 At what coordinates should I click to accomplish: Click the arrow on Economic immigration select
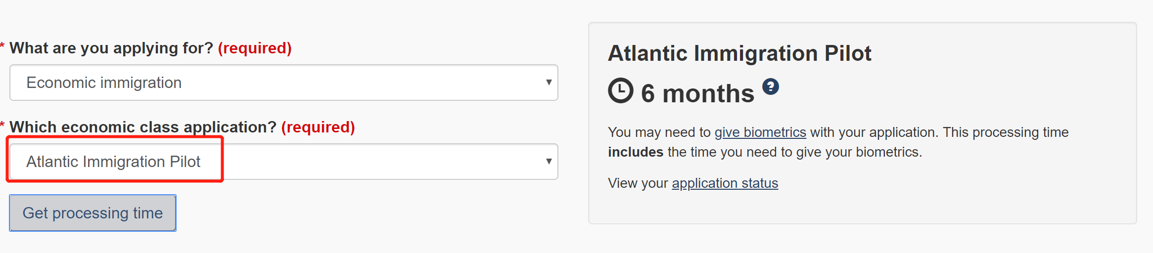(549, 83)
